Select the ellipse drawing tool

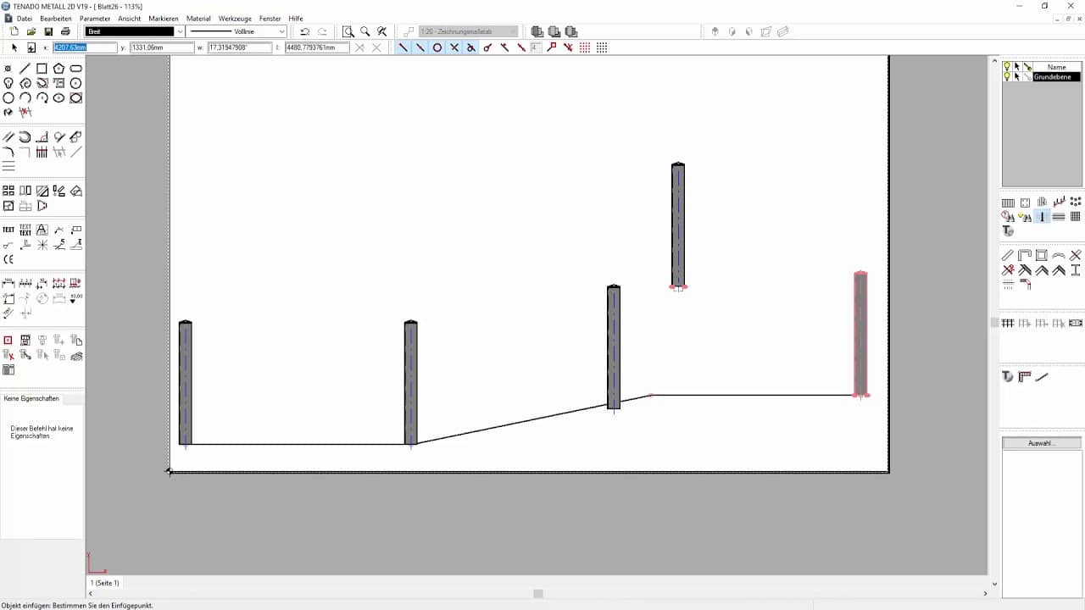pos(58,97)
